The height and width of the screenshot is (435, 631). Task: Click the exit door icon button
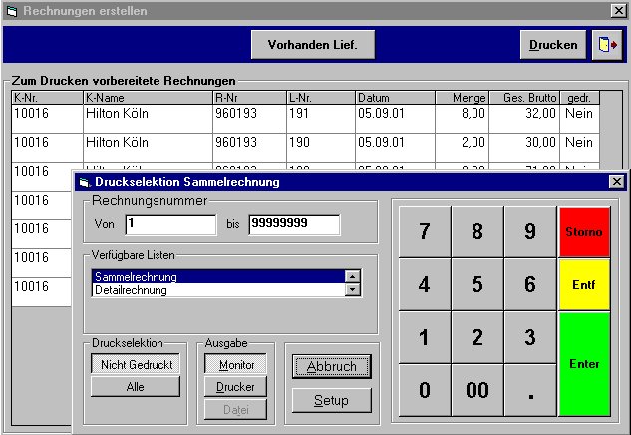pos(605,45)
